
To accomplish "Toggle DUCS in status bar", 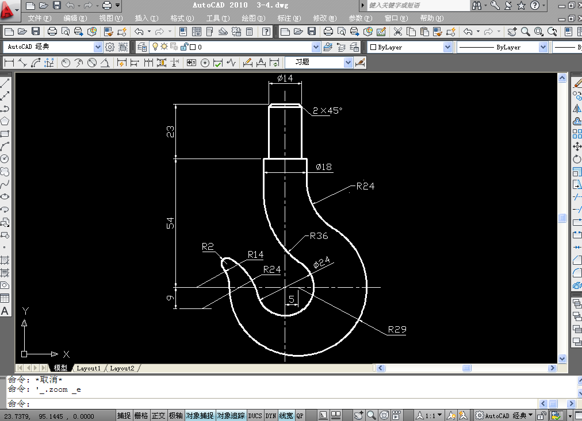I will point(255,416).
